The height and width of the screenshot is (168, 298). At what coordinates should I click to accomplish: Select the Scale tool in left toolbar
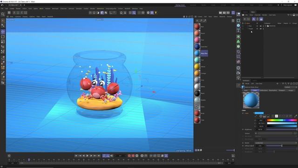pyautogui.click(x=3, y=42)
